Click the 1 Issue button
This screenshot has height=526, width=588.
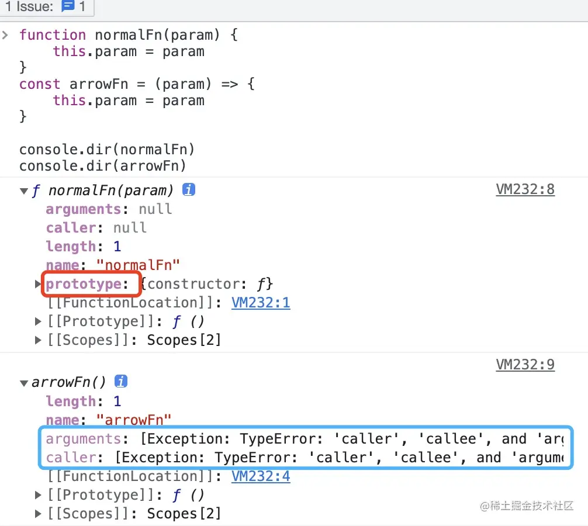tap(46, 6)
